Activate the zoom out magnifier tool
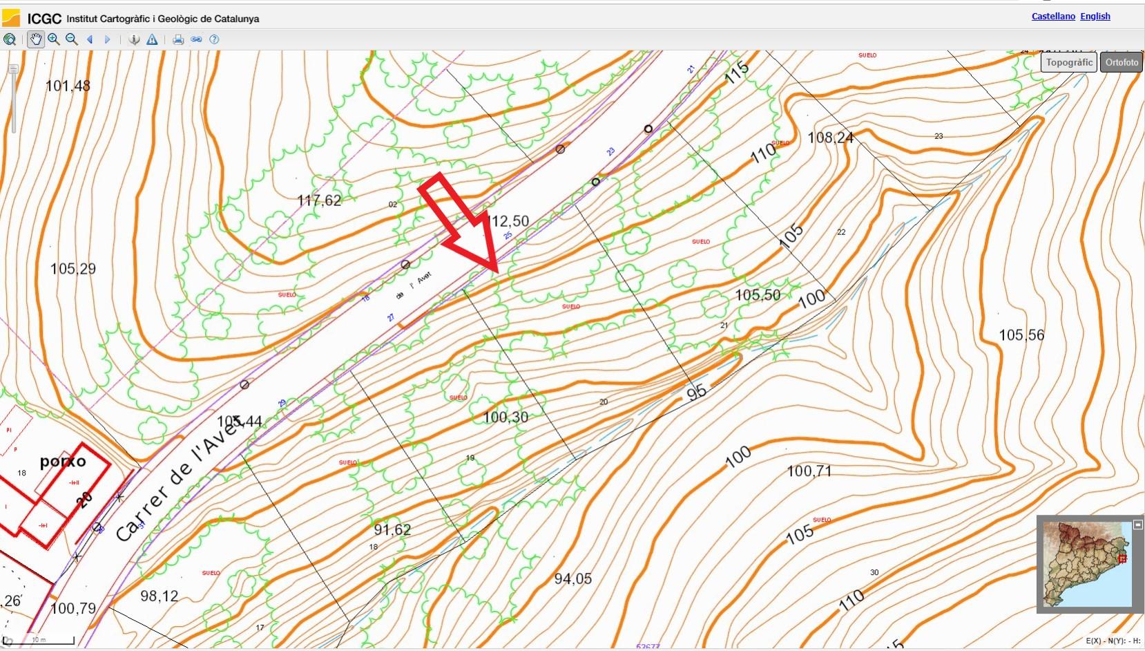 71,39
